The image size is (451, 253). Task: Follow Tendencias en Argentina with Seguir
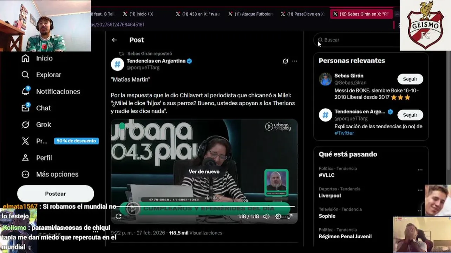tap(410, 115)
